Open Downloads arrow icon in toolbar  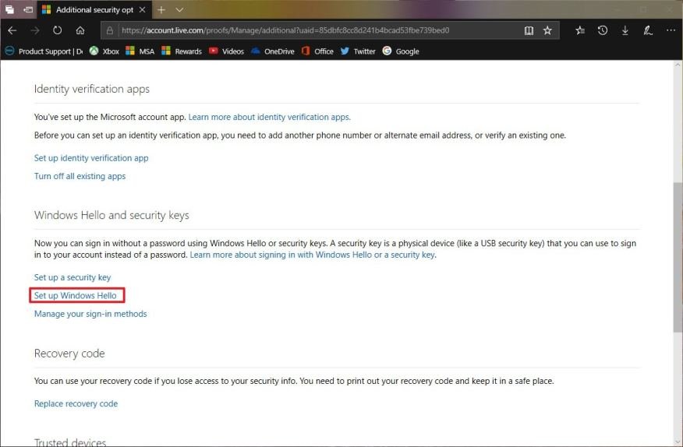[625, 30]
